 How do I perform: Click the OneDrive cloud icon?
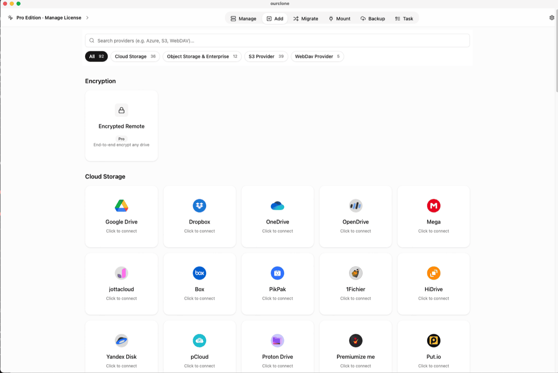pos(277,205)
